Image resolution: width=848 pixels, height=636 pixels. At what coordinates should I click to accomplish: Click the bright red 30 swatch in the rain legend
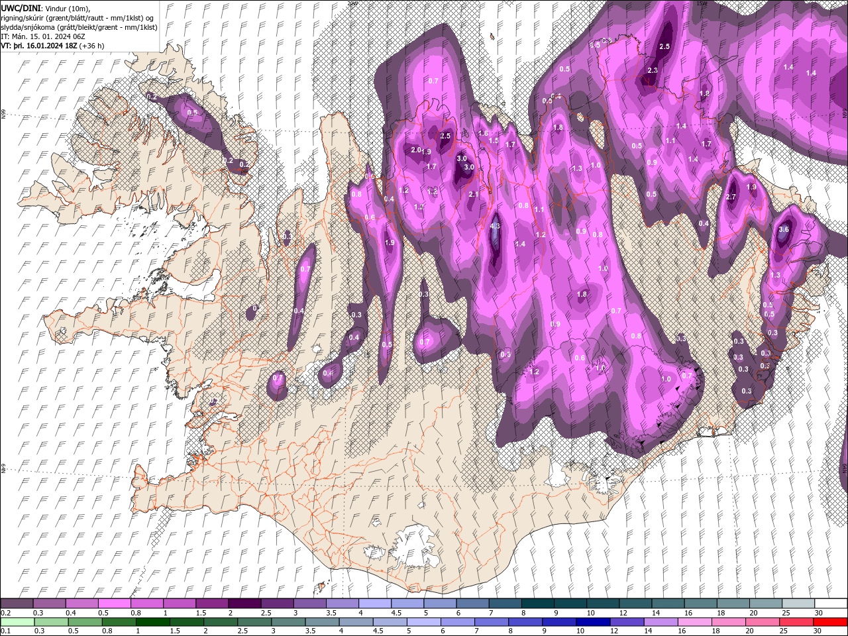[830, 621]
